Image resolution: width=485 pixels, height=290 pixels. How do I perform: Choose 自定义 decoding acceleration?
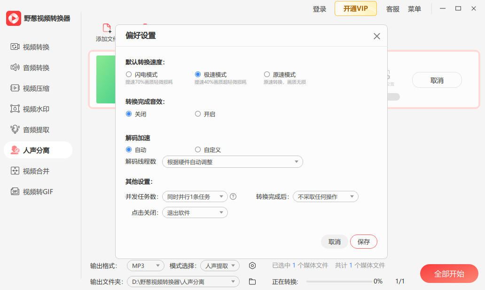(197, 149)
